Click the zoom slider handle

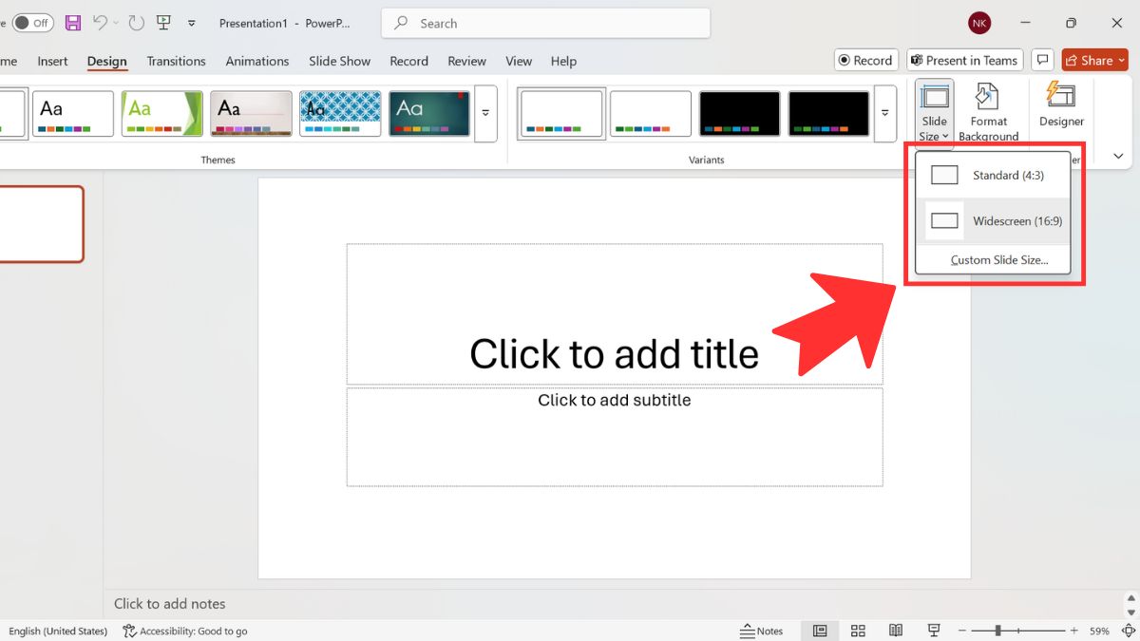997,631
